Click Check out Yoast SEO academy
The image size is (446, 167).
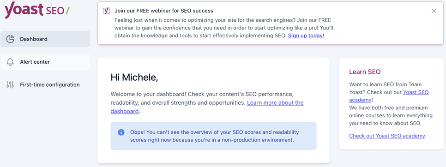tap(387, 136)
